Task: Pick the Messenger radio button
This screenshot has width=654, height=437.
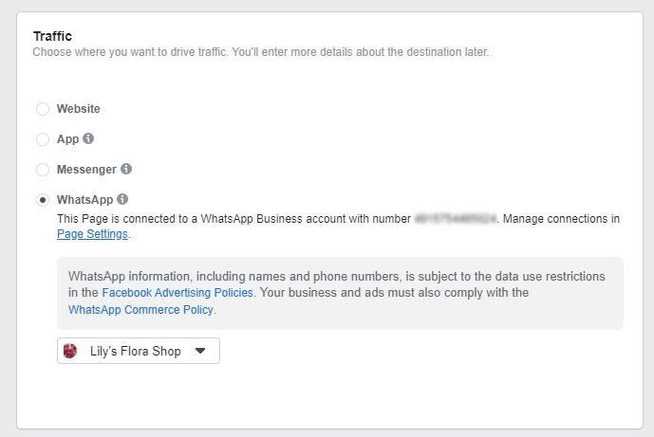Action: (43, 170)
